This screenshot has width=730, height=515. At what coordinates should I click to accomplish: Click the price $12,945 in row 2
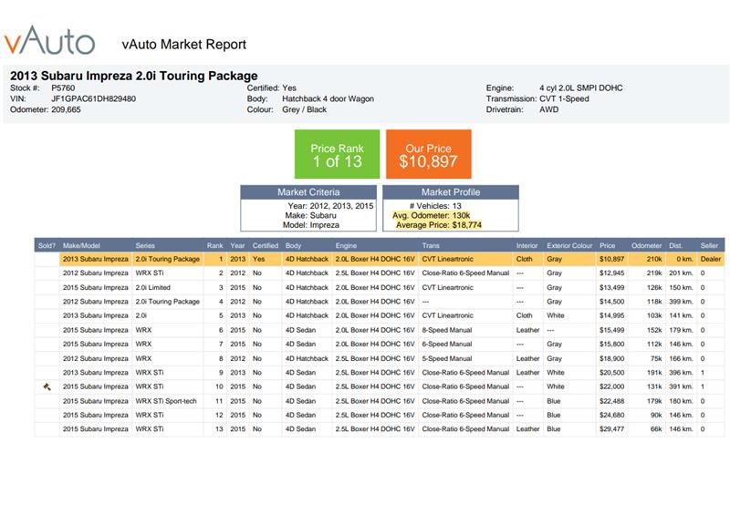(x=611, y=273)
